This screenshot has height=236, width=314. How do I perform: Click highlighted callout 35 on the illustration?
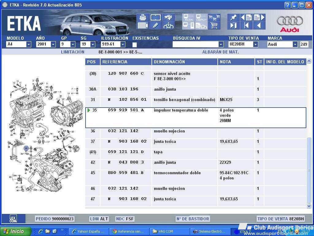[x=26, y=148]
